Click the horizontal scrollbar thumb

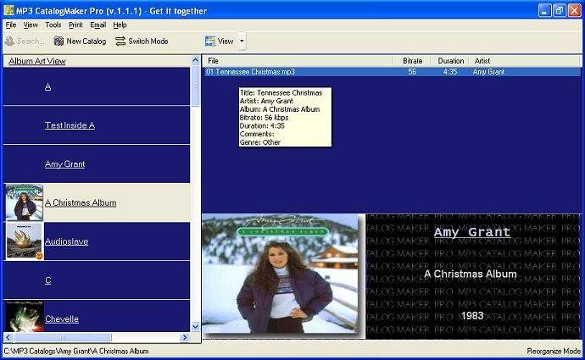coord(62,338)
